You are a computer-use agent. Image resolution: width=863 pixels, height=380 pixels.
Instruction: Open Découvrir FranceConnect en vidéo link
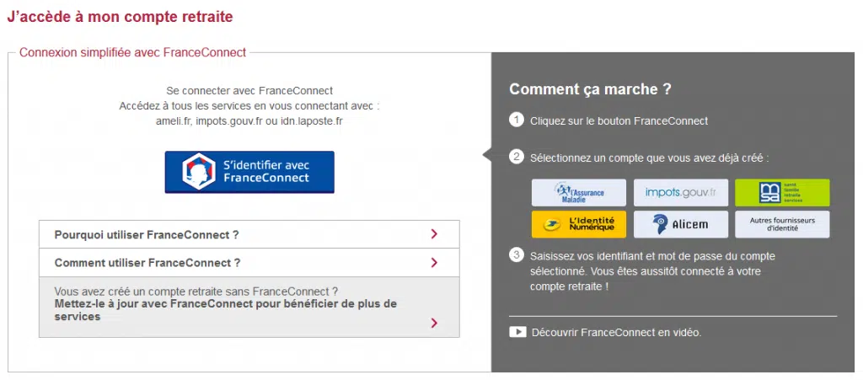[x=616, y=332]
